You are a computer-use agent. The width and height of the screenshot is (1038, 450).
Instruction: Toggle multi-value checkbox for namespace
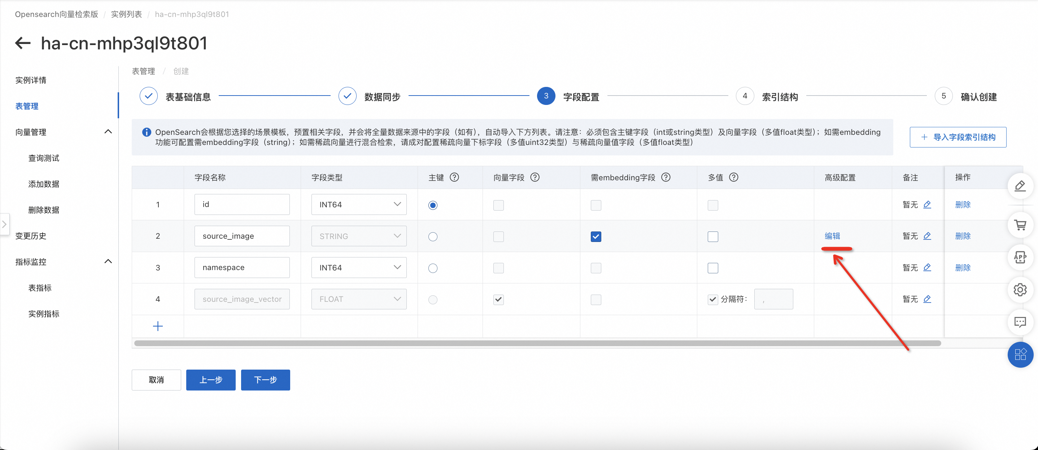point(713,268)
